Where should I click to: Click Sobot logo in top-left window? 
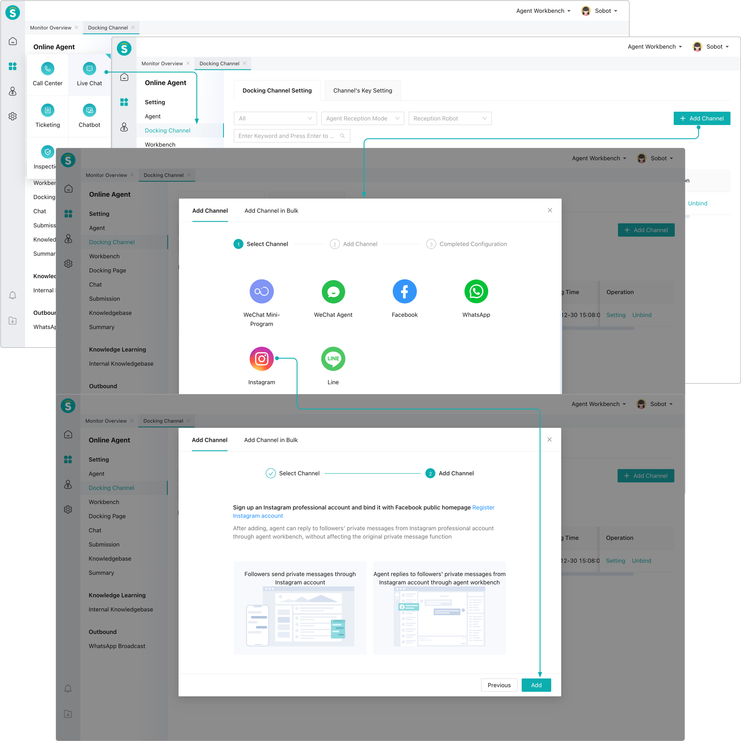[13, 12]
